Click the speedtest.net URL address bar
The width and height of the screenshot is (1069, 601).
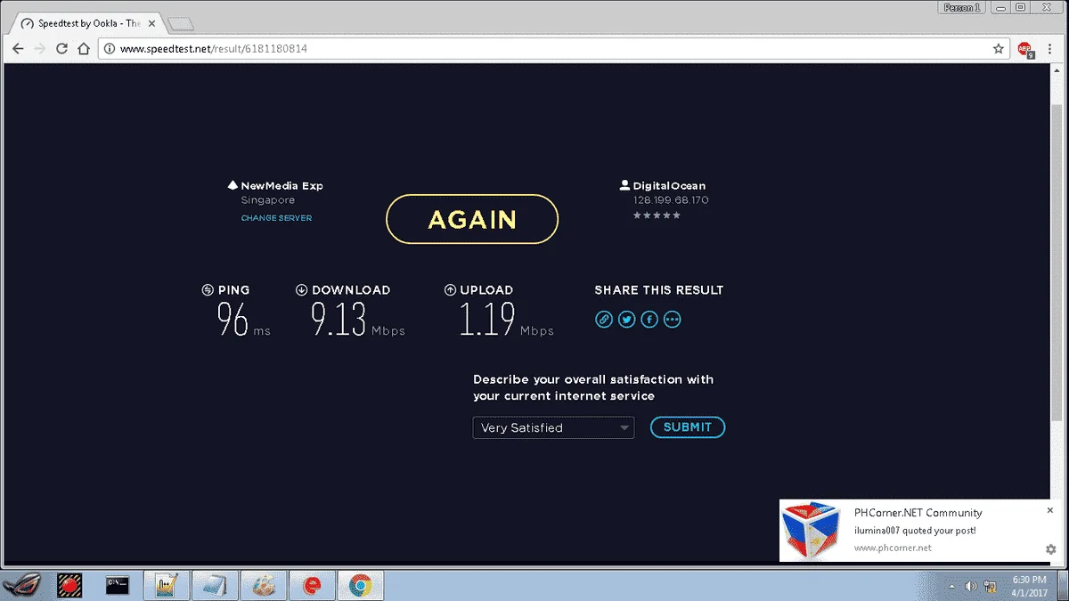point(552,49)
